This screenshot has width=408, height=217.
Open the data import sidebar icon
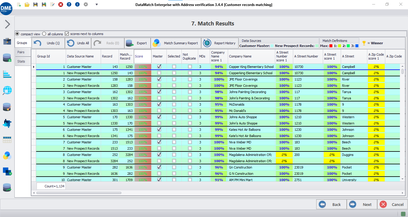click(7, 58)
